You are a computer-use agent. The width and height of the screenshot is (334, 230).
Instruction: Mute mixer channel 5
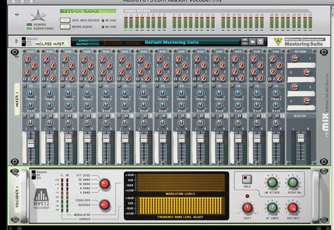click(x=100, y=116)
